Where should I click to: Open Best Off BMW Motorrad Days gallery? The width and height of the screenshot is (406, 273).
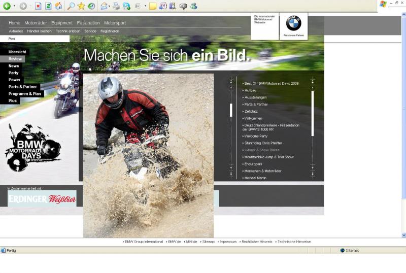pos(272,83)
